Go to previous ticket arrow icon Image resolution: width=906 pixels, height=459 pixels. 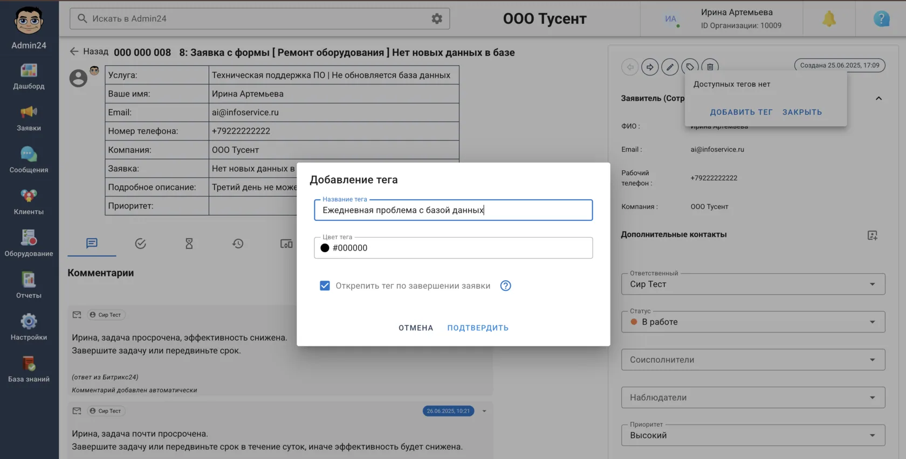point(630,67)
